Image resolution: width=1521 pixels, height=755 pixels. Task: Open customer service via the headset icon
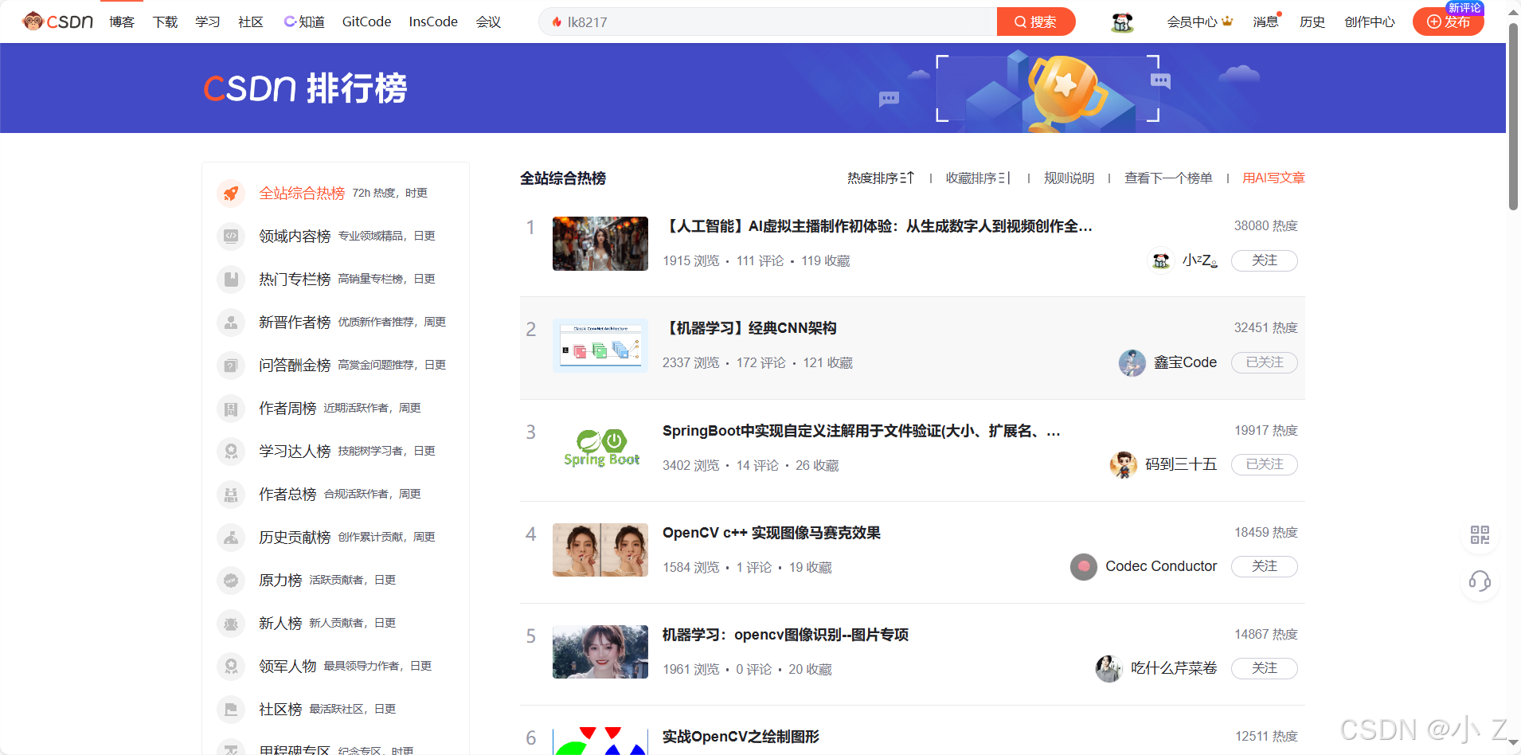click(1480, 582)
